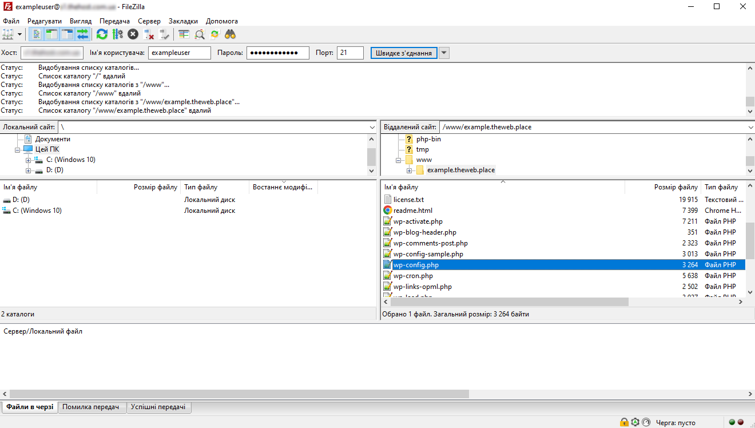Select wp-blog-header.php in remote list
The image size is (755, 428).
pos(424,232)
